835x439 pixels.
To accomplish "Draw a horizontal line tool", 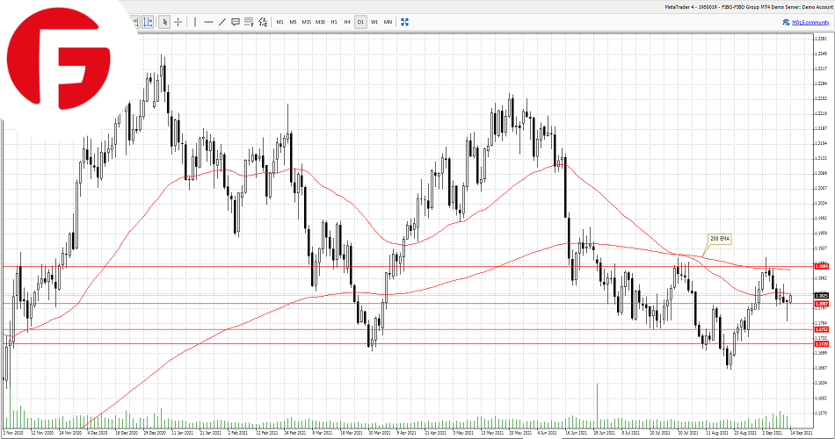I will (209, 22).
